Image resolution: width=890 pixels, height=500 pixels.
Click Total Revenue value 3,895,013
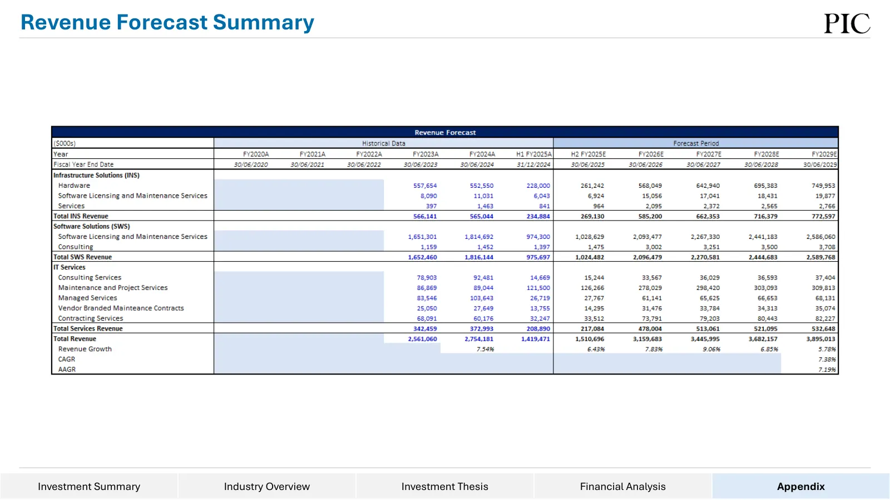point(820,339)
